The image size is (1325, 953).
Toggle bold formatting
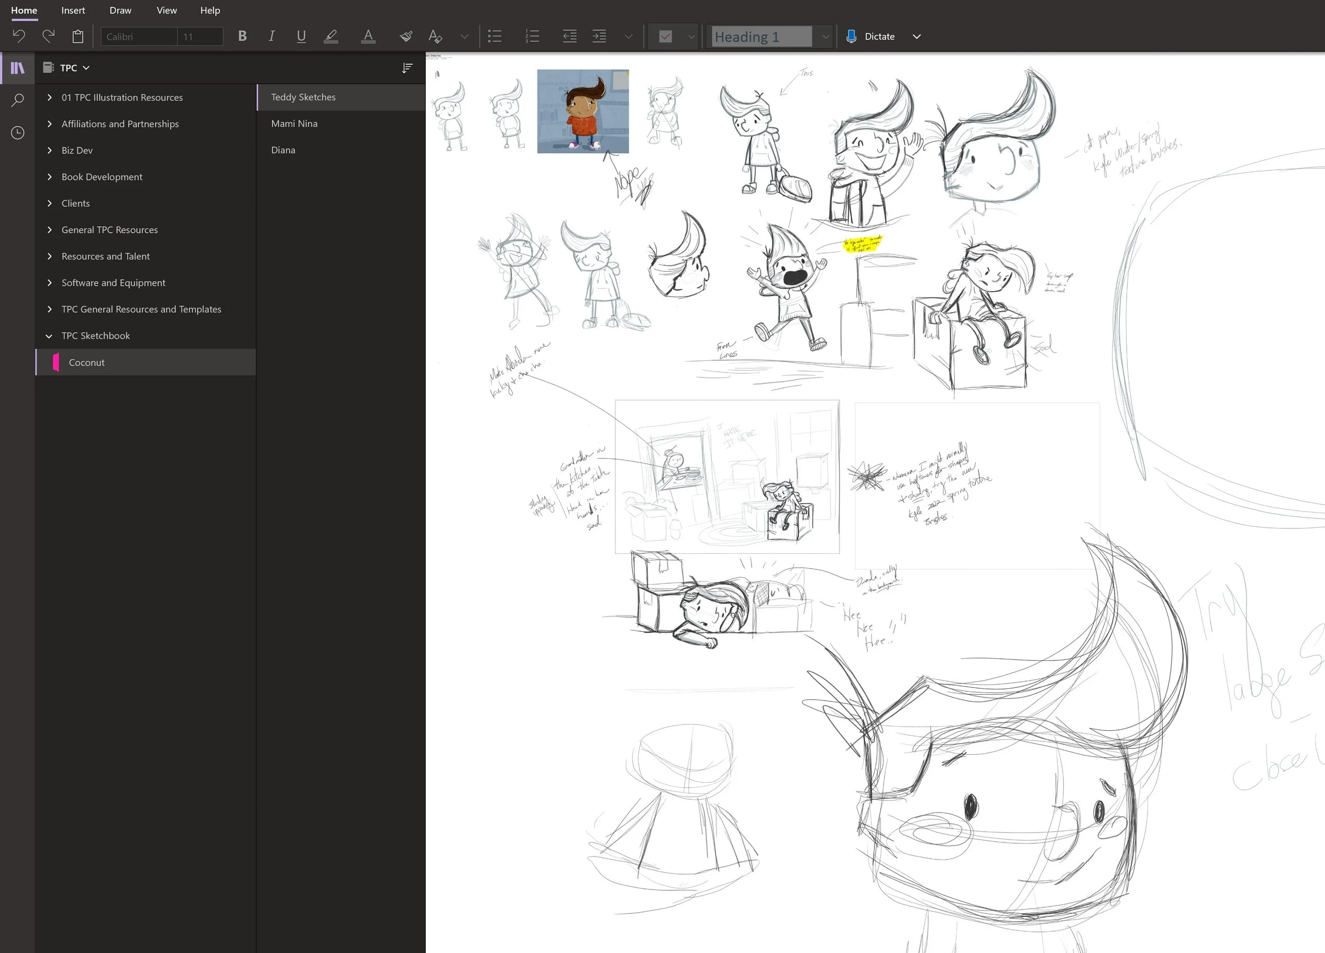coord(242,36)
